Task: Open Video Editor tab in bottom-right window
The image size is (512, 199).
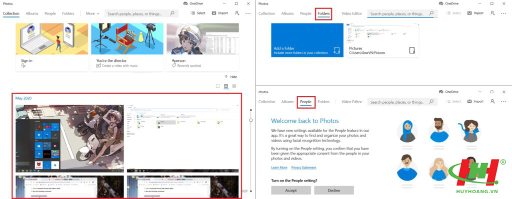Action: pos(351,102)
